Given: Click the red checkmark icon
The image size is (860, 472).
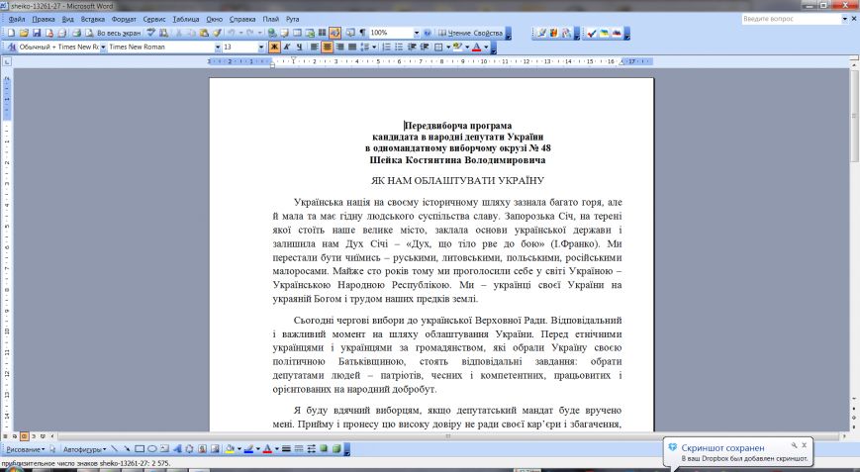Looking at the screenshot, I should coord(591,33).
